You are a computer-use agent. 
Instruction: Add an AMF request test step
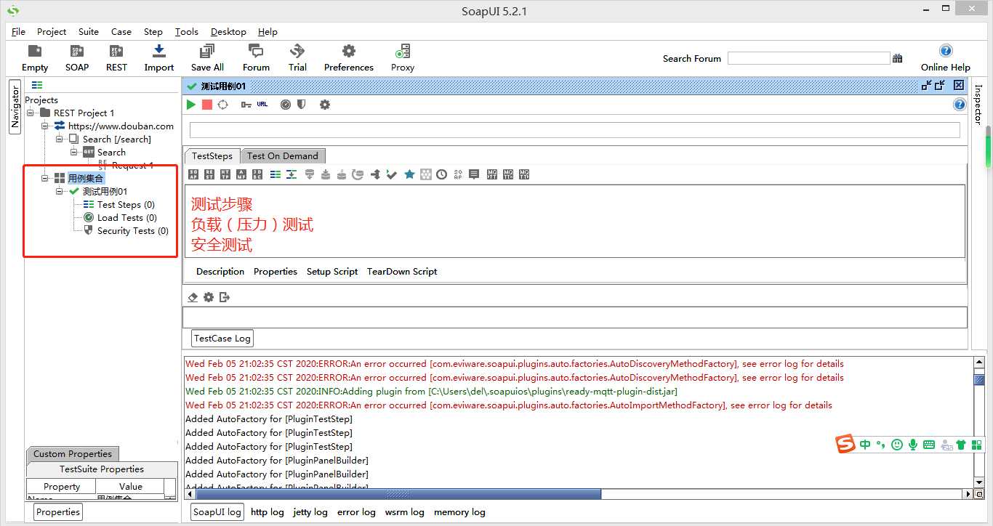point(241,174)
